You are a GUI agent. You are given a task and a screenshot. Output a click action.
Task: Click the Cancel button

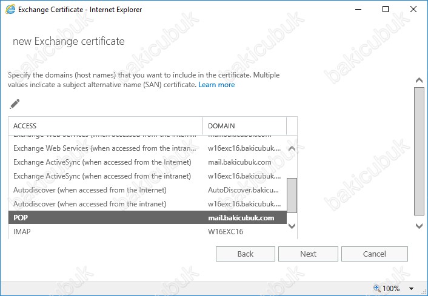click(375, 254)
